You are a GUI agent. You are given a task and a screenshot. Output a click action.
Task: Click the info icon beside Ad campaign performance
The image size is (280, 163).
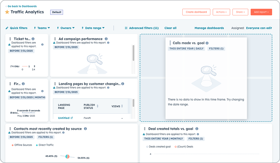click(106, 39)
